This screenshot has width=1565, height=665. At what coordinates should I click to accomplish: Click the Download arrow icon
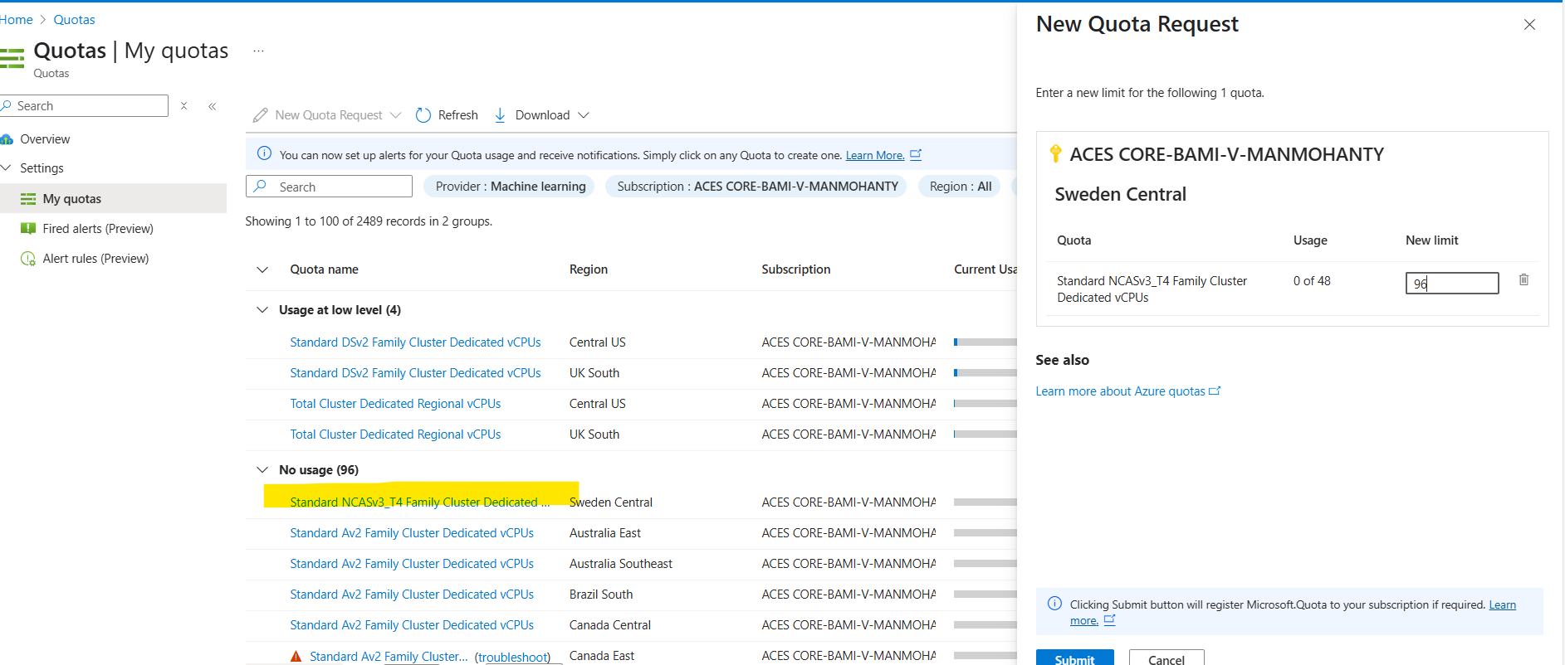click(500, 115)
